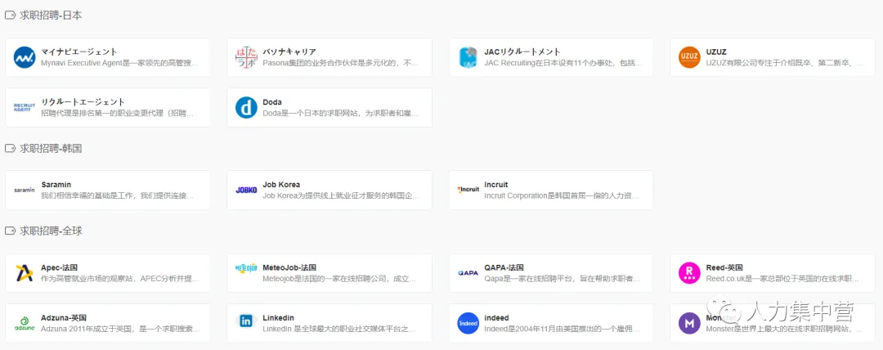Click the Indeed是2004年11月 description
The height and width of the screenshot is (350, 883).
tap(562, 329)
